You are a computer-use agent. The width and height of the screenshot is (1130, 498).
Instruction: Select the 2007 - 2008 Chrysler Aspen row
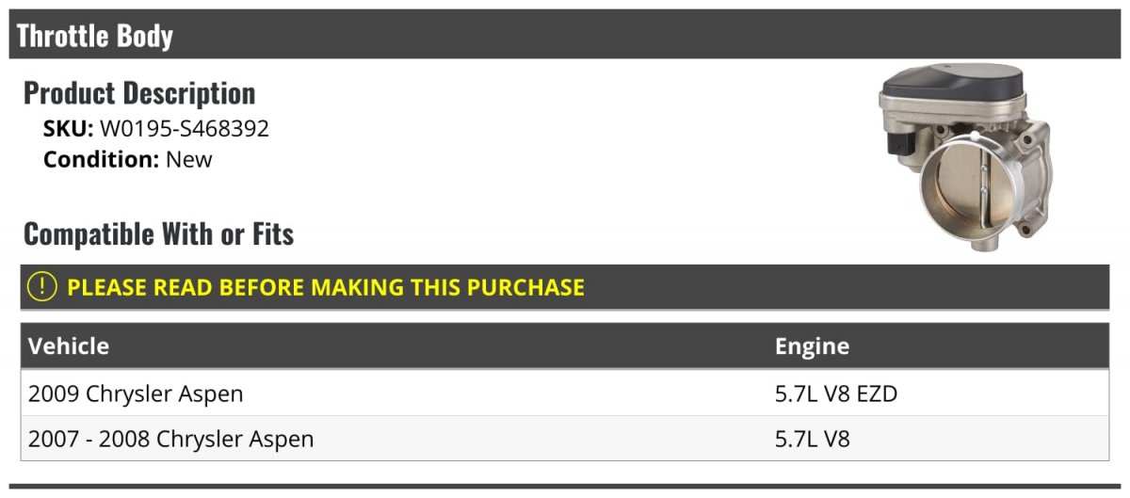point(565,439)
